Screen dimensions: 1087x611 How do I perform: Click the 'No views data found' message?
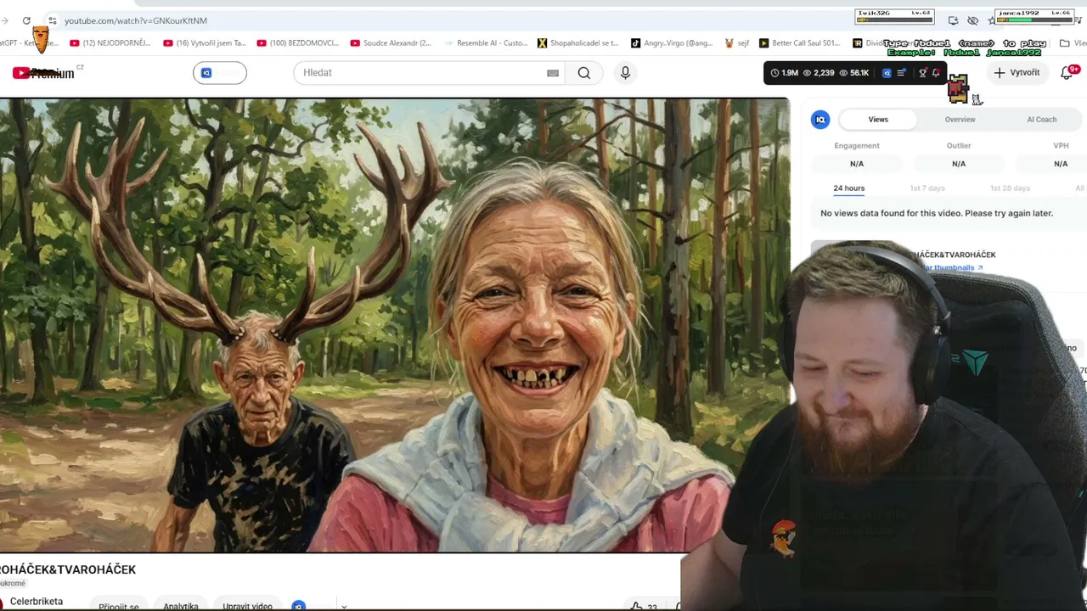(x=937, y=214)
